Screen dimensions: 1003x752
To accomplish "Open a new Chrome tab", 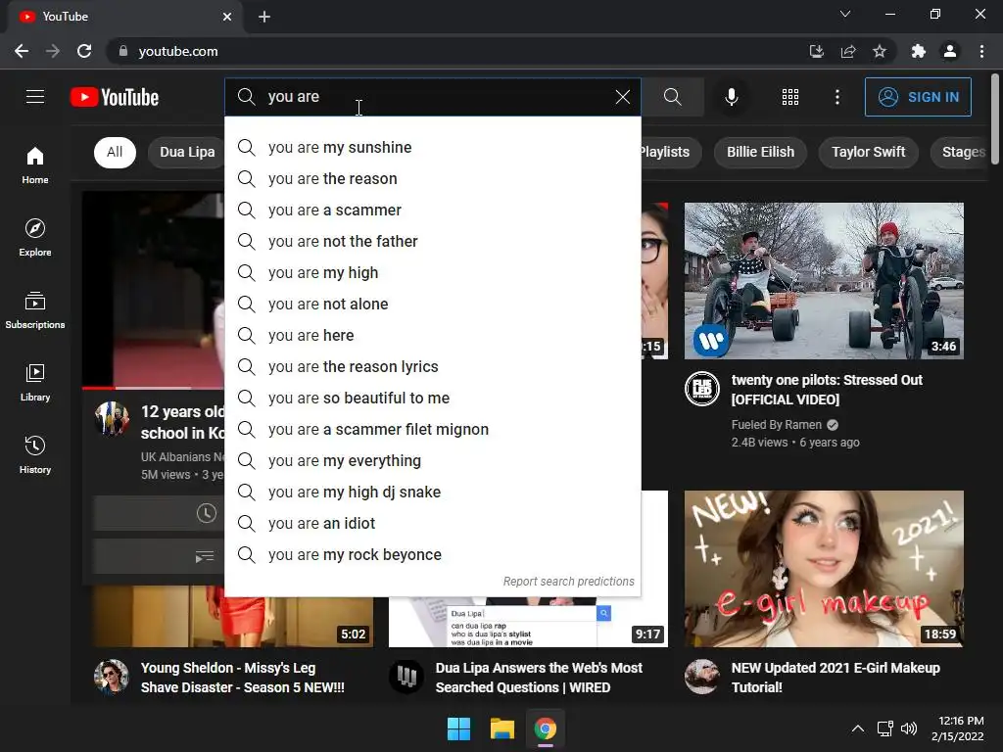I will [264, 17].
